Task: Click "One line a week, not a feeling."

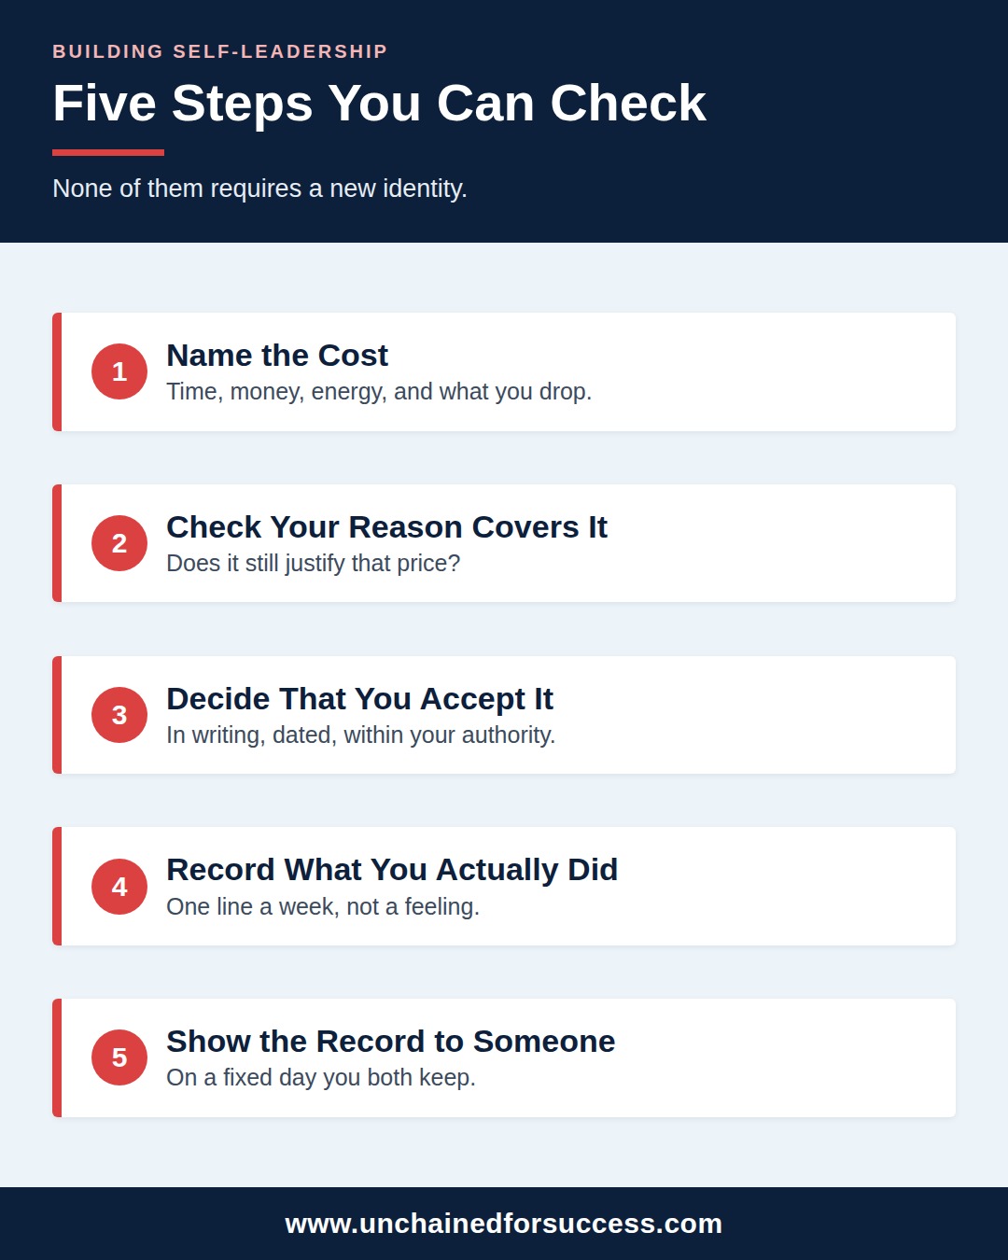Action: point(323,907)
